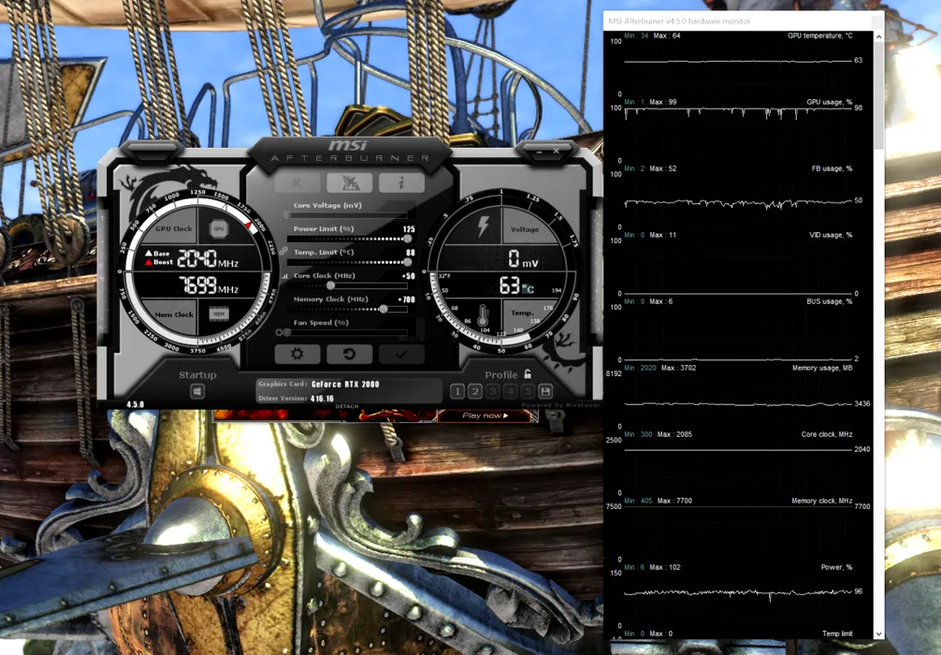Select profile slot 1
The width and height of the screenshot is (941, 655).
(x=457, y=392)
